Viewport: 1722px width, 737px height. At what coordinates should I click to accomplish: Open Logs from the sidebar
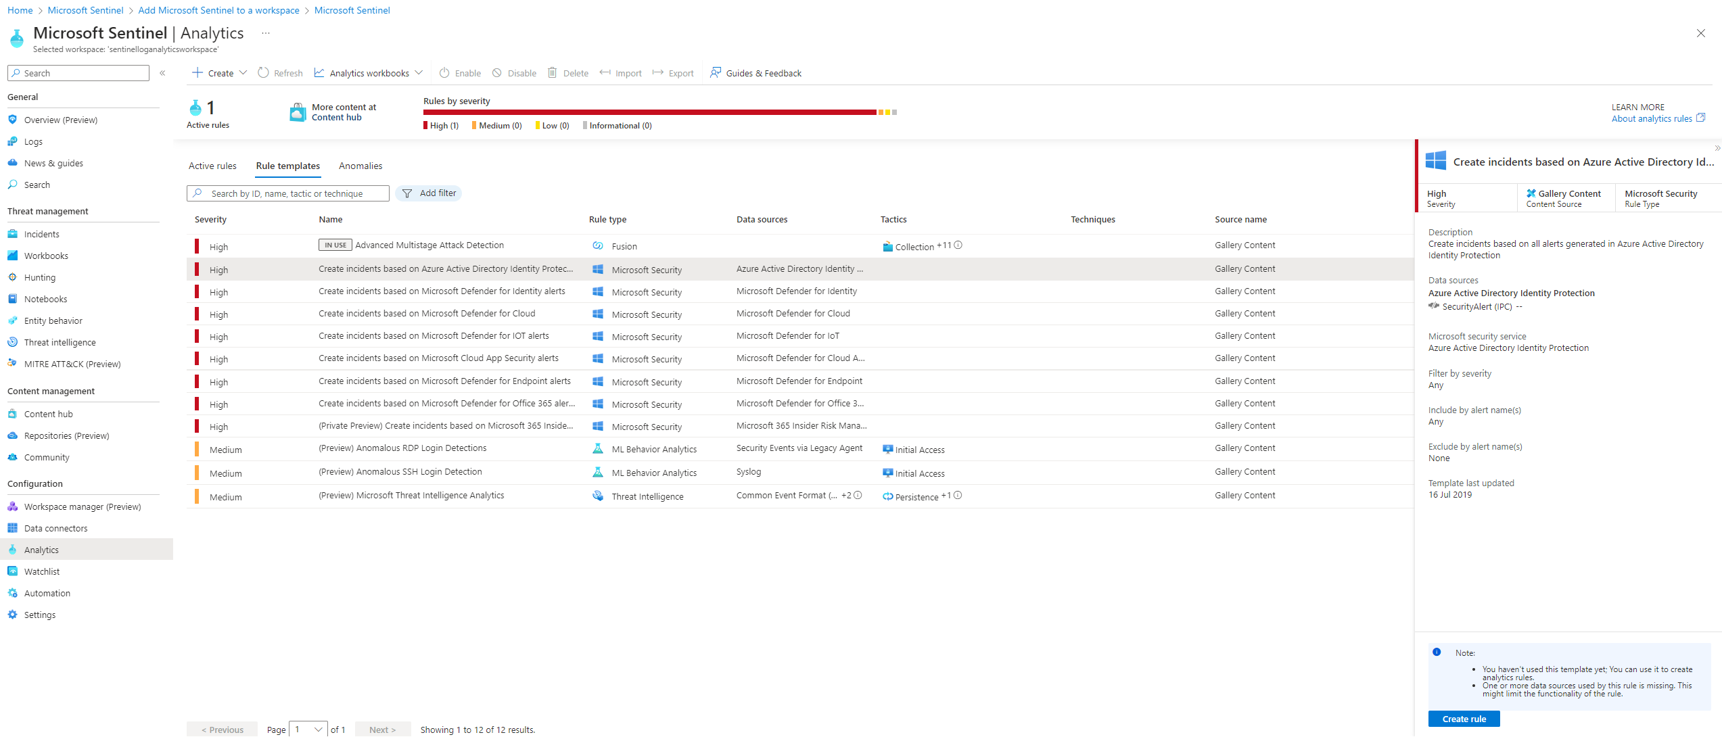pos(33,141)
